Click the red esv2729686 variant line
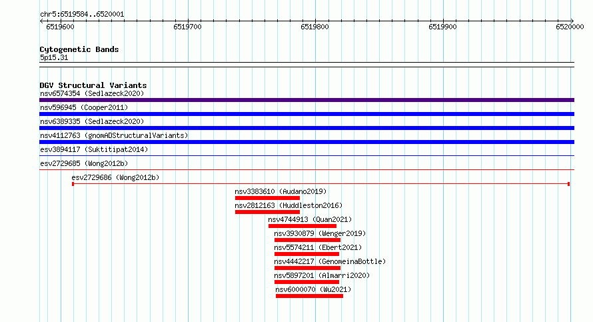The width and height of the screenshot is (593, 322). pos(320,184)
